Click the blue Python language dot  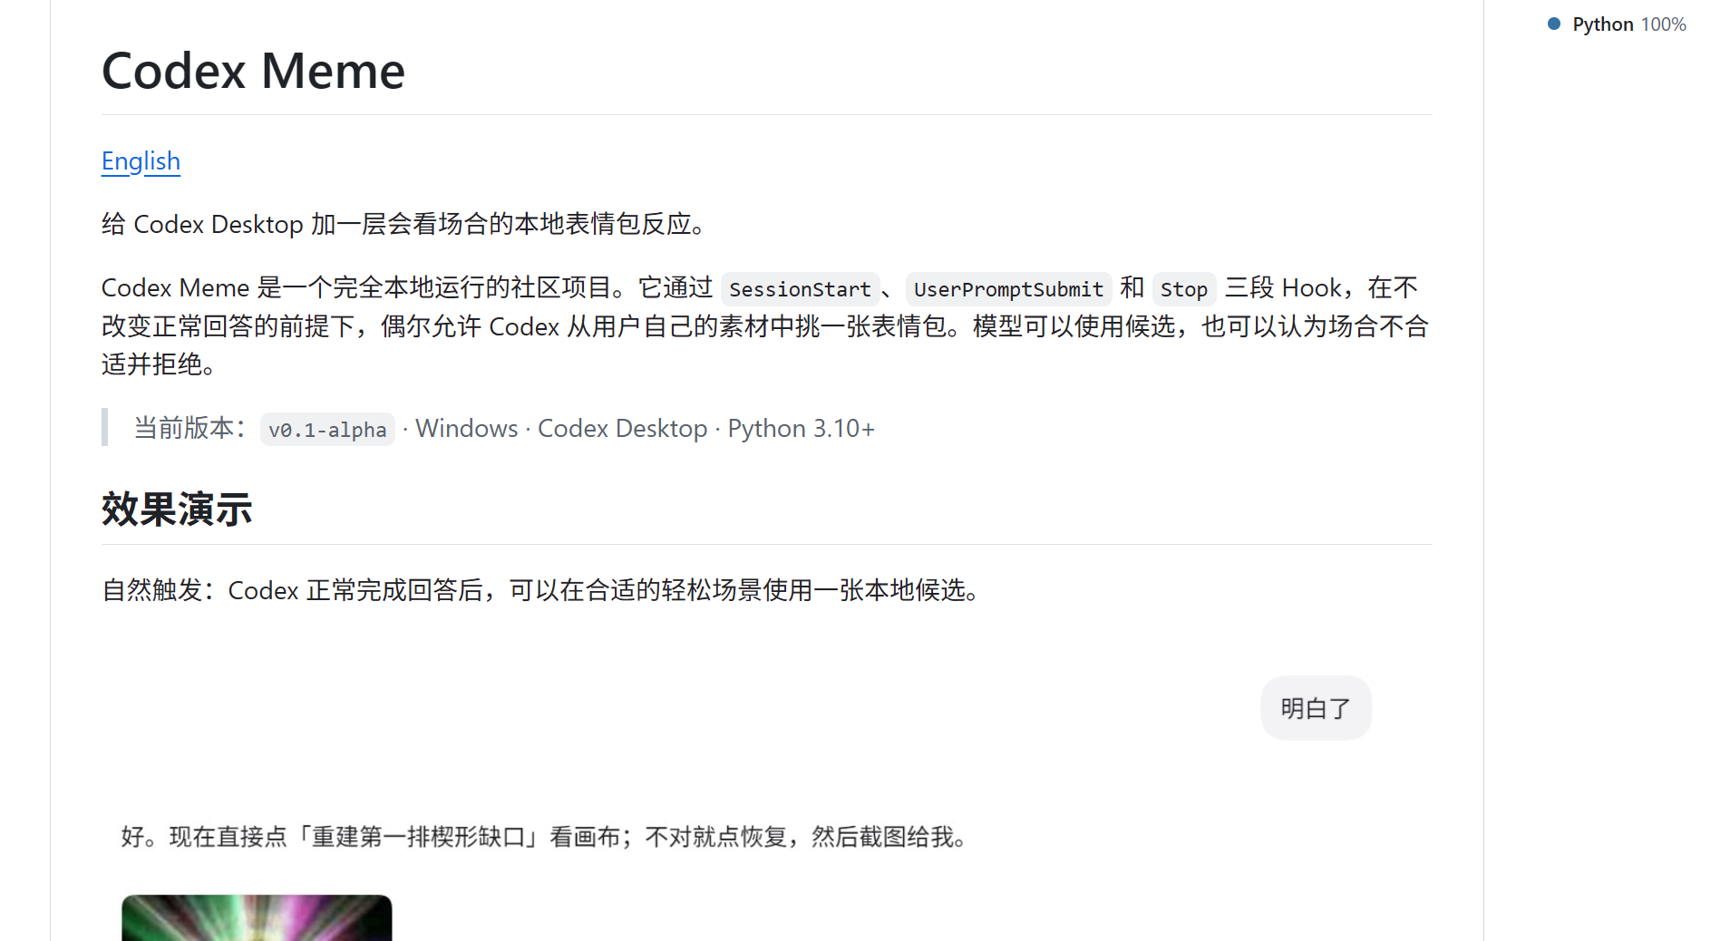1554,24
